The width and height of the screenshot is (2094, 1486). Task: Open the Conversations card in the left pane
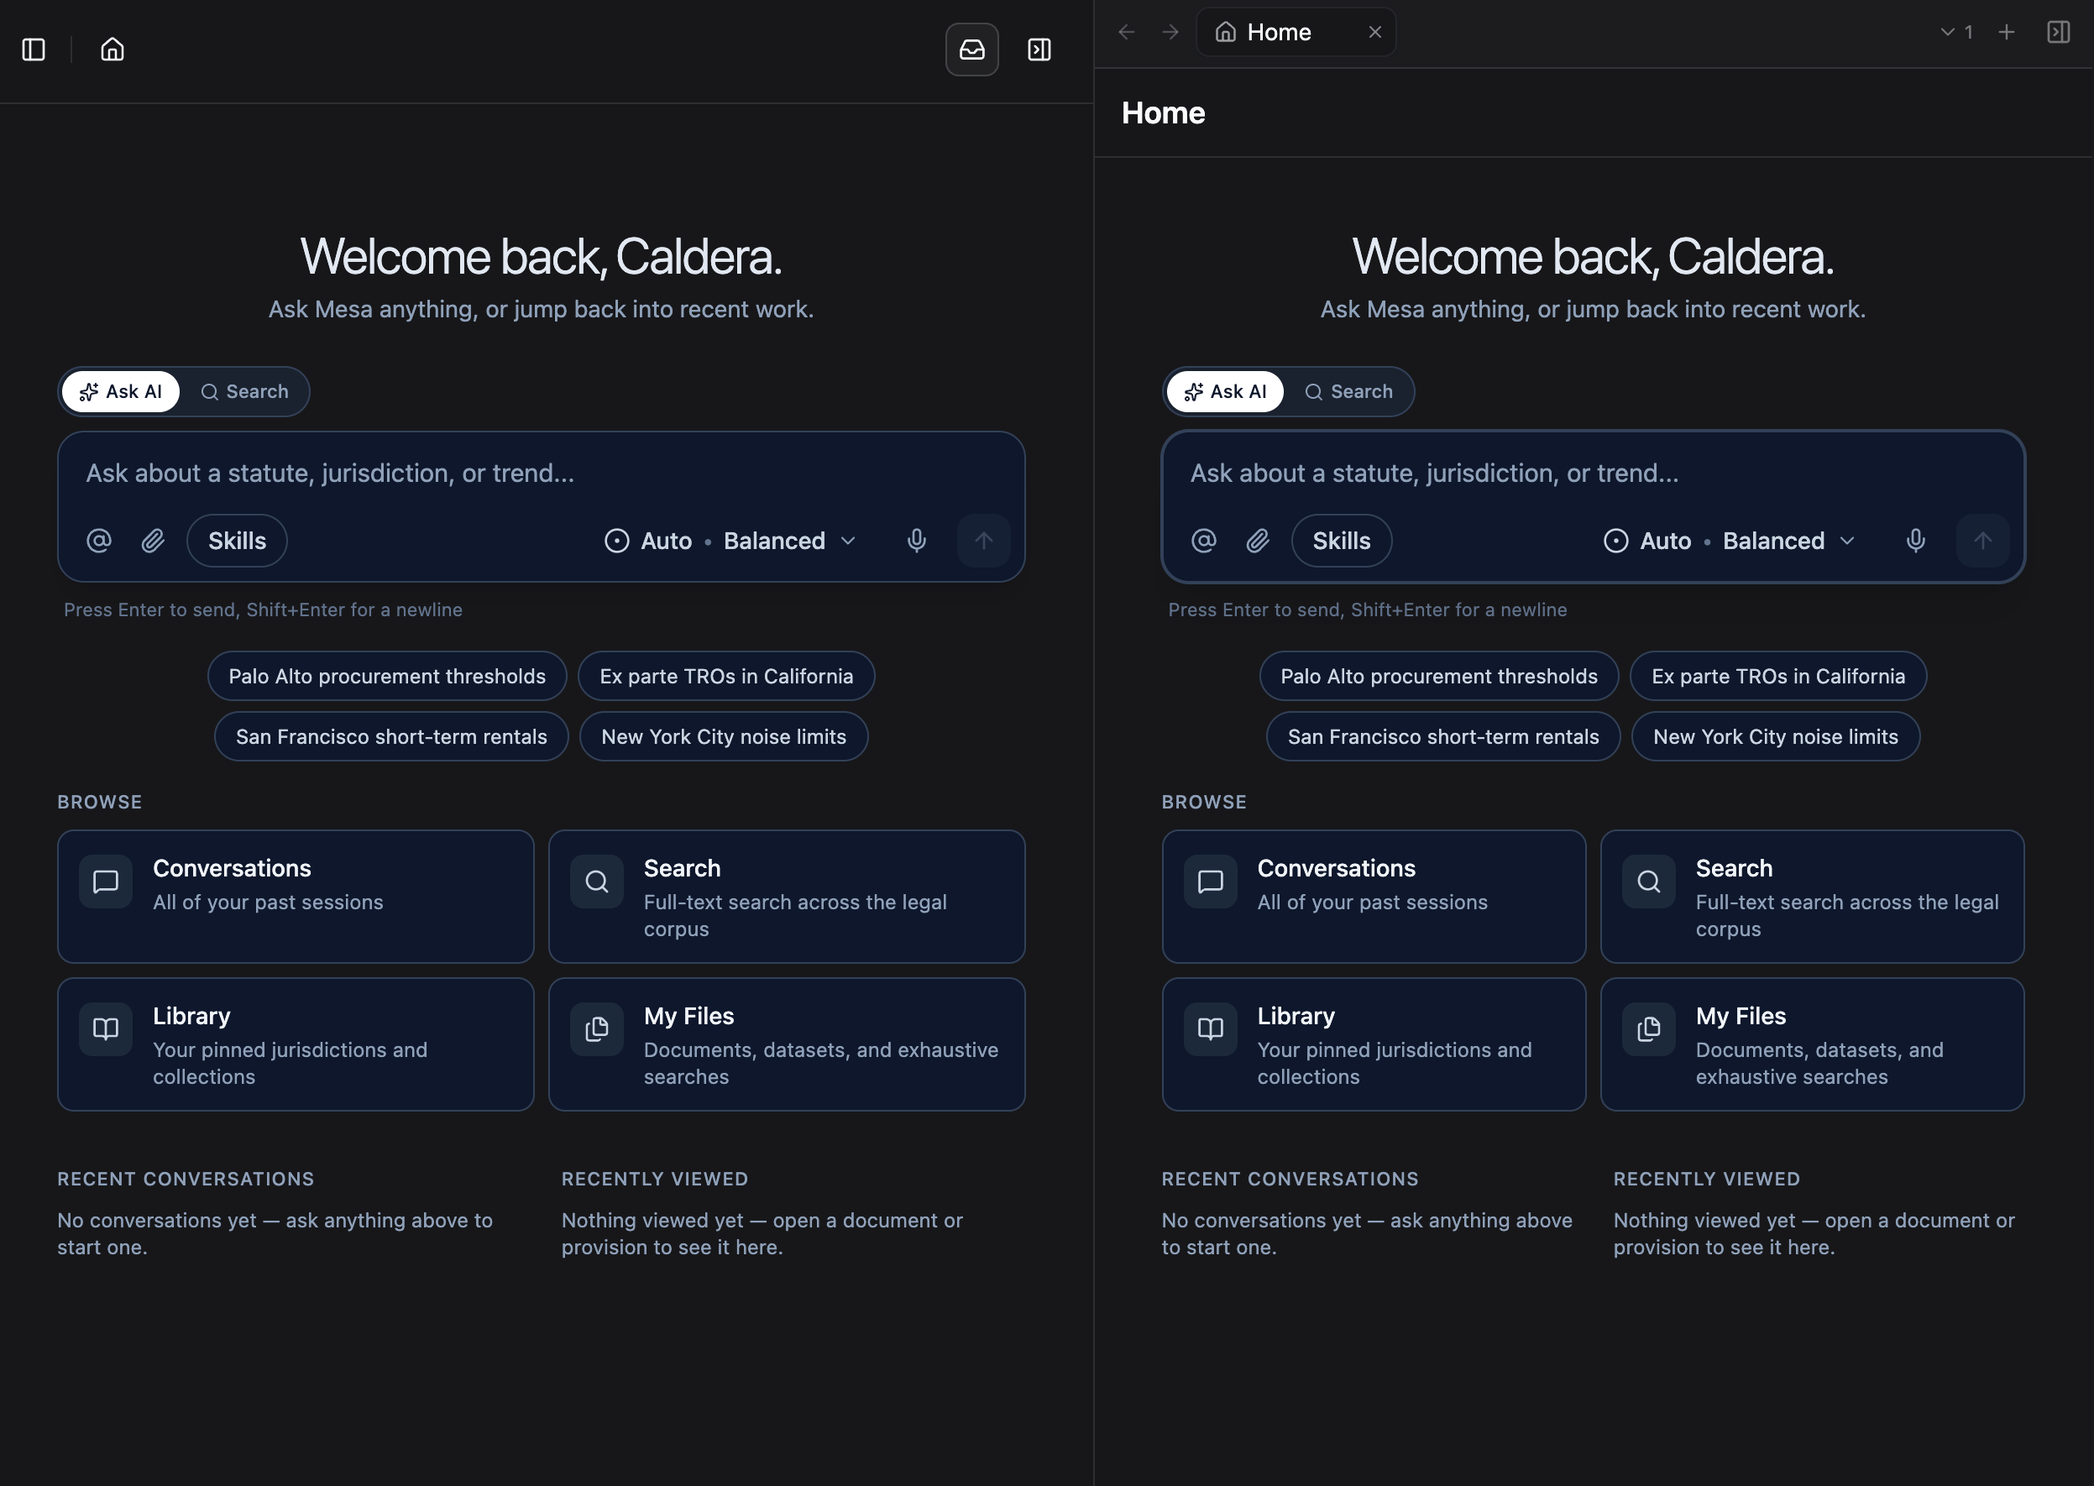click(296, 897)
